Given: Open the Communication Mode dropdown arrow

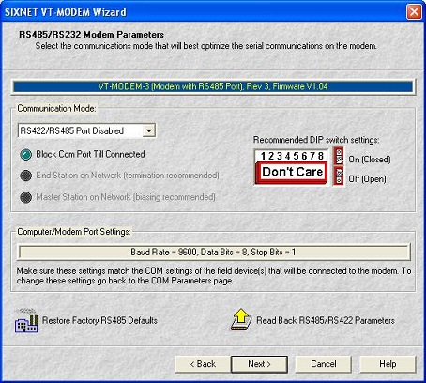Looking at the screenshot, I should coord(149,130).
